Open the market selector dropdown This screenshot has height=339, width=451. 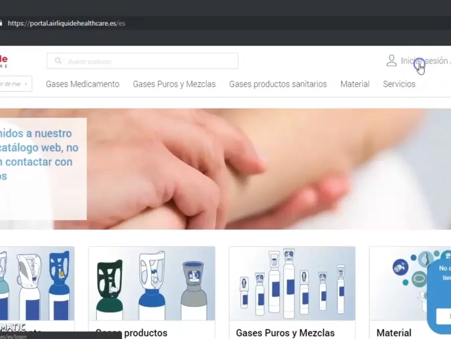click(x=15, y=84)
